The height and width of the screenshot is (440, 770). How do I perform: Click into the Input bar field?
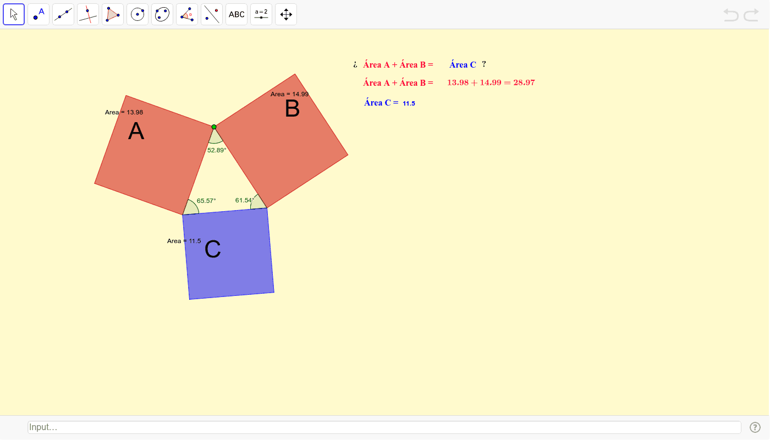(384, 427)
